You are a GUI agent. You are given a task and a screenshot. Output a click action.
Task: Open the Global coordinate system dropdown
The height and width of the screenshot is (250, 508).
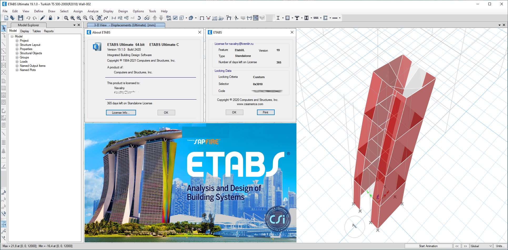pos(481,246)
